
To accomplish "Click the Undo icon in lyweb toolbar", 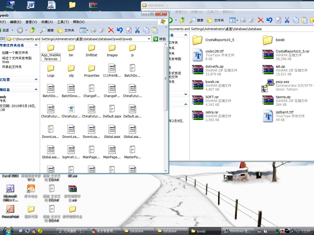I will pyautogui.click(x=120, y=30).
